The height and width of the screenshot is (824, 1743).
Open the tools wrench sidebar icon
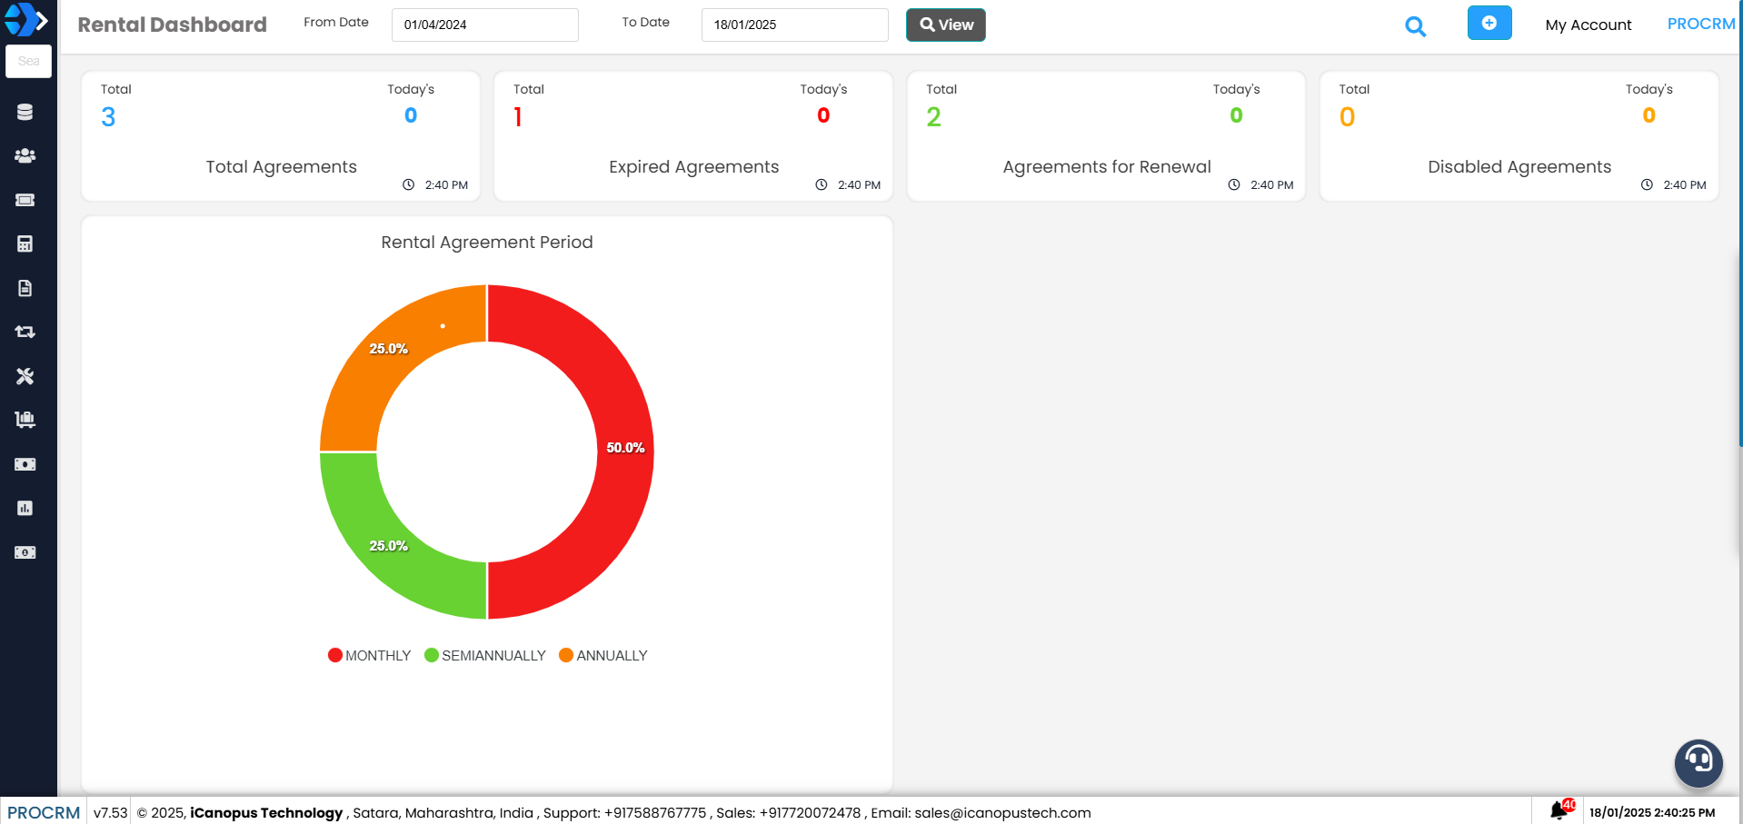point(25,376)
